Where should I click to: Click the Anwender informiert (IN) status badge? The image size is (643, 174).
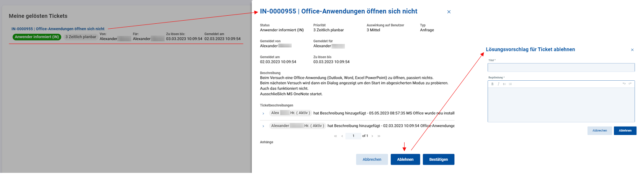point(37,37)
